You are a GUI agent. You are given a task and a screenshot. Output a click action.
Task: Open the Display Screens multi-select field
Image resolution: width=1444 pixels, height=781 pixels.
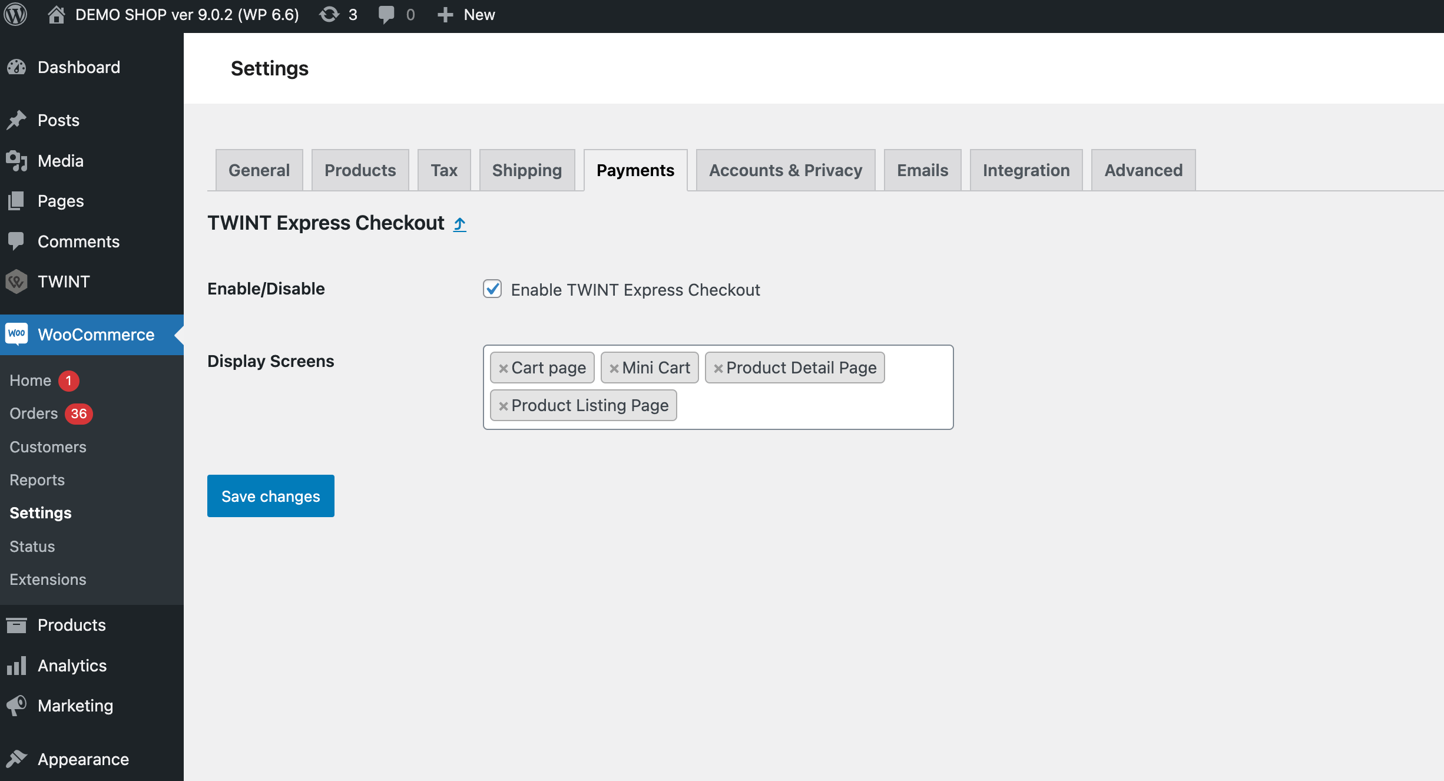(718, 387)
